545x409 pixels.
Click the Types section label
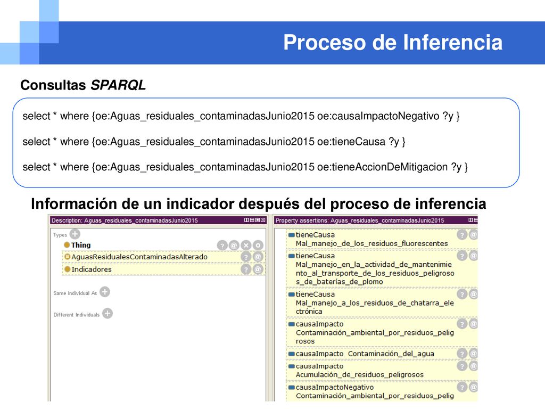(x=60, y=235)
